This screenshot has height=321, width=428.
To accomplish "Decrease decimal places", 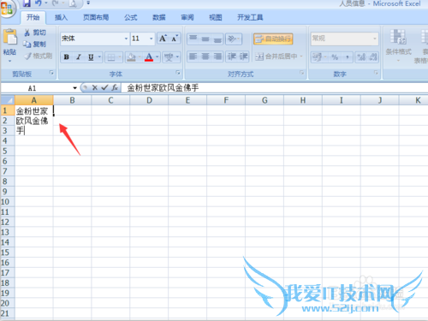I will (x=373, y=57).
